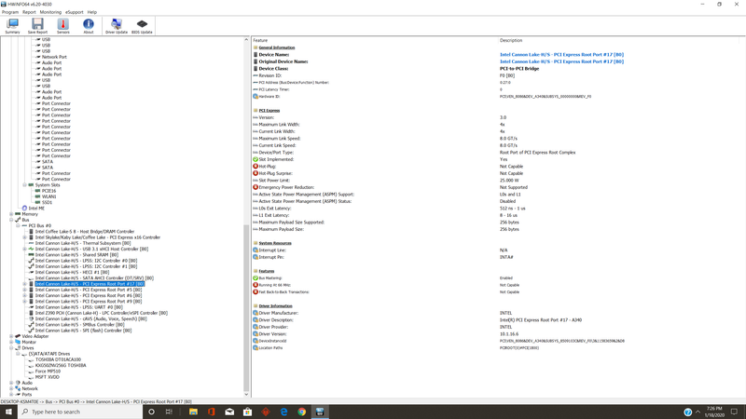Launch the Driver Update tool
This screenshot has width=746, height=419.
click(117, 26)
